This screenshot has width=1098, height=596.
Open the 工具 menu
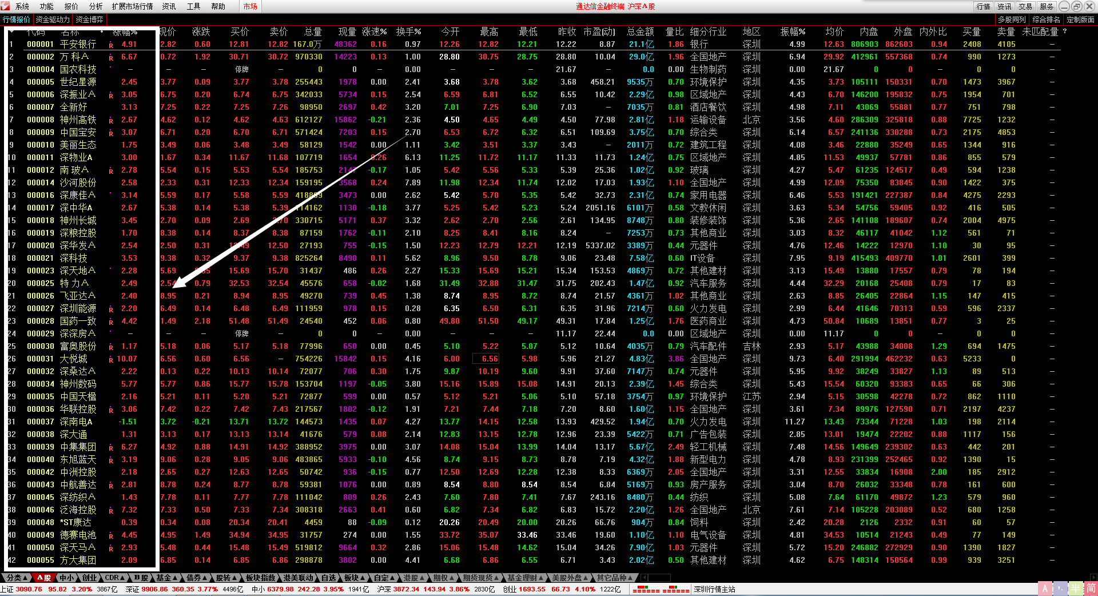194,6
